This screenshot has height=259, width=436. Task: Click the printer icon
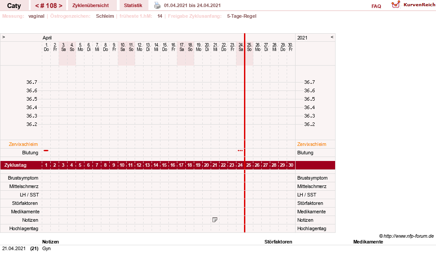coord(157,5)
